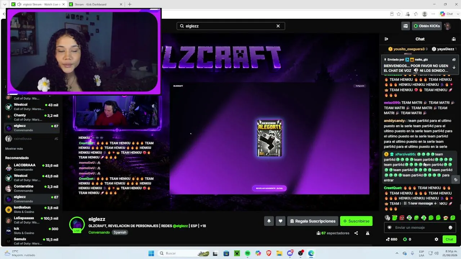Screen dimensions: 461x259
Task: Show hidden system tray icons
Action: point(397,253)
